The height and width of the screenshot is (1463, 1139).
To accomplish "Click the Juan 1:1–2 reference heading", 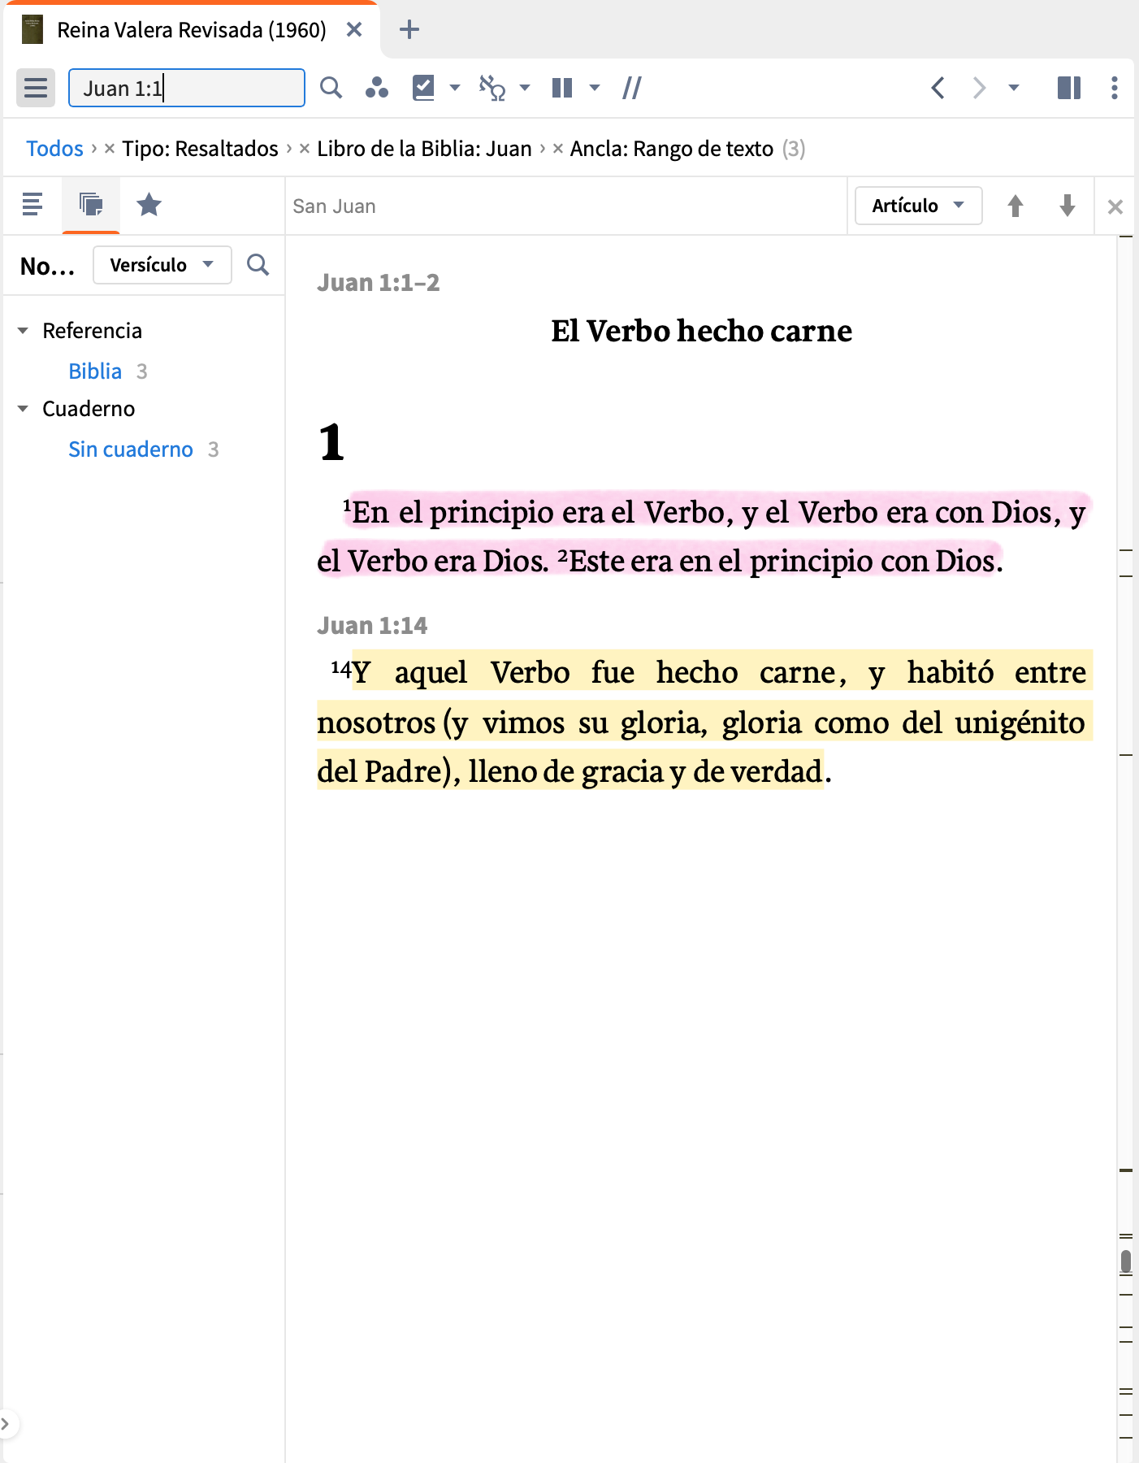I will point(379,283).
